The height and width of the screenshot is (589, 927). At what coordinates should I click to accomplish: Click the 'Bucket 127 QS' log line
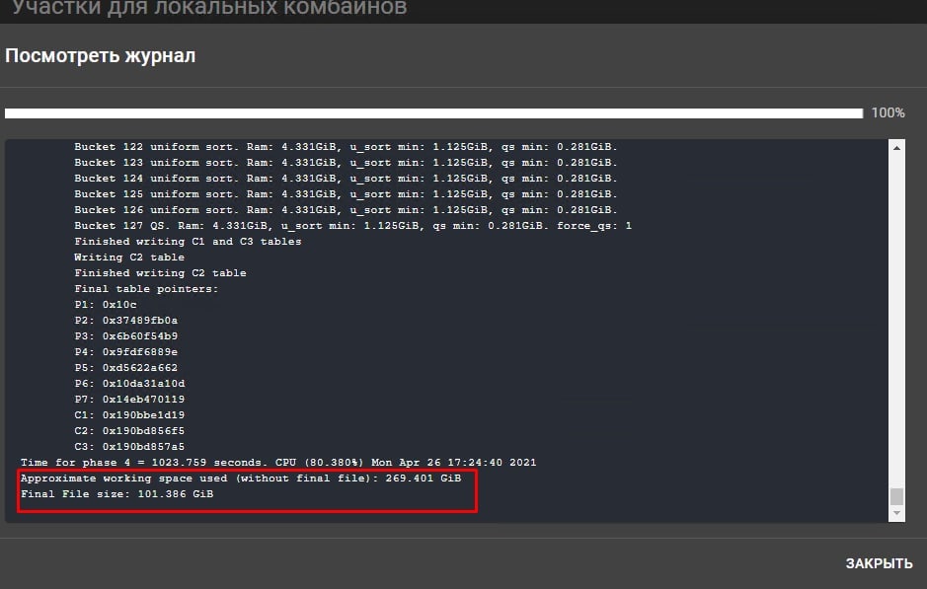tap(353, 226)
